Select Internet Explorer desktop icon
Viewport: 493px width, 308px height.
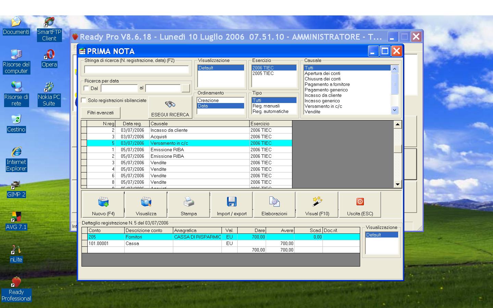(16, 159)
